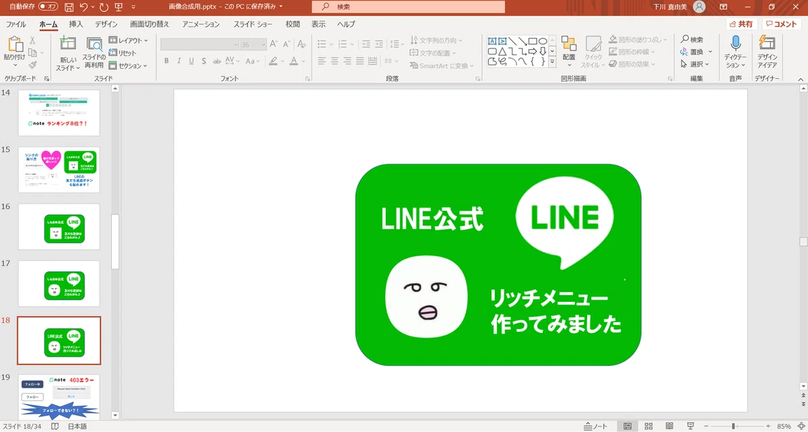Switch to the 校閲 tab
808x432 pixels.
(293, 24)
